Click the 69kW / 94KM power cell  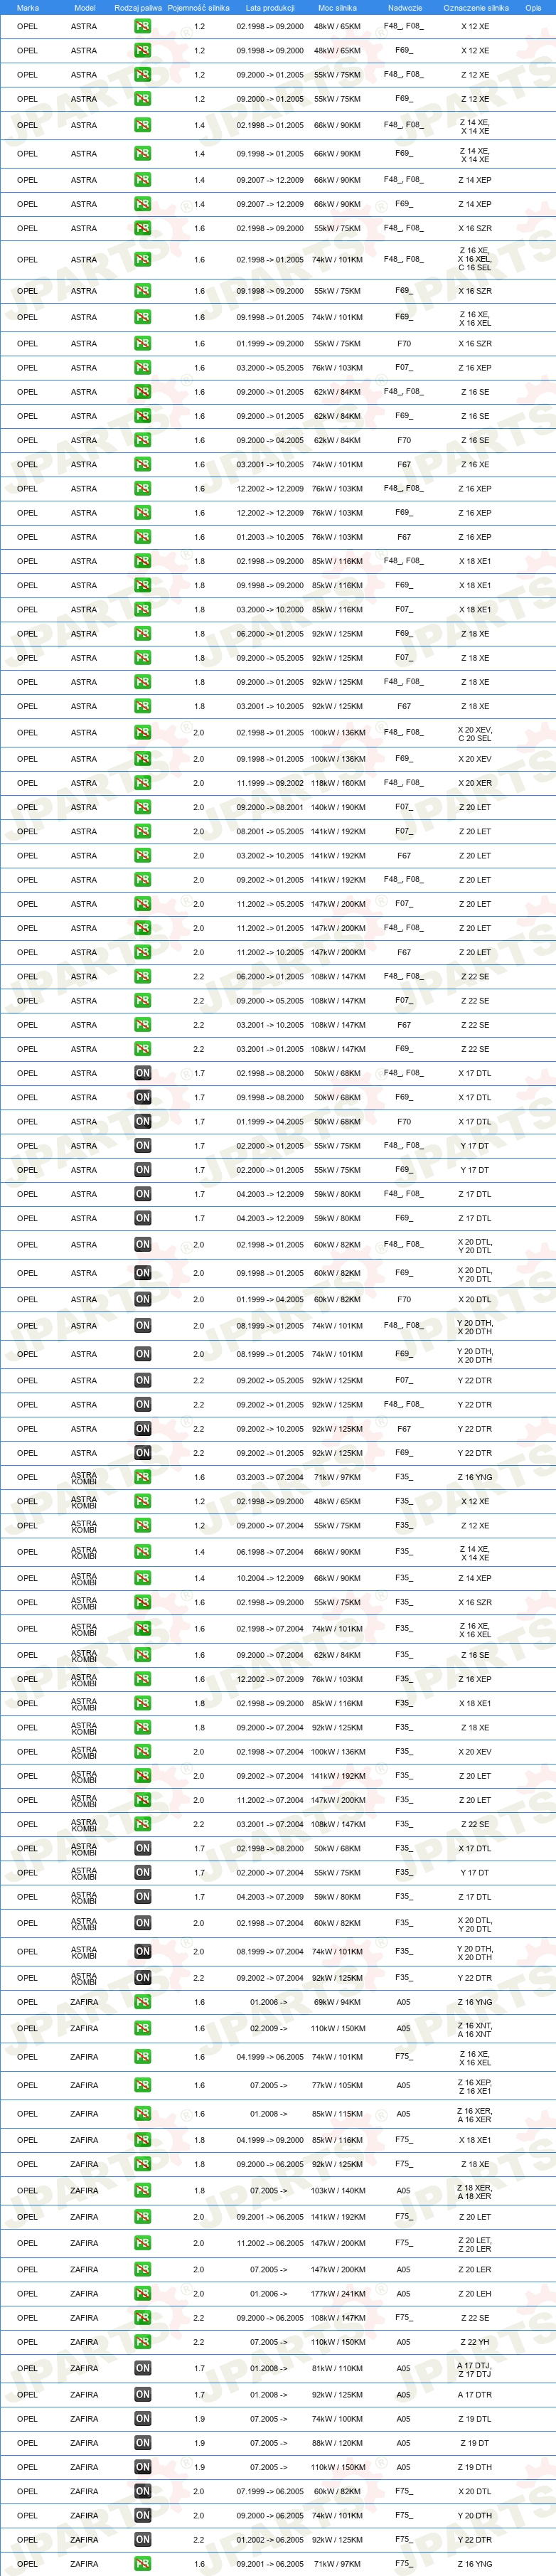pos(337,2002)
